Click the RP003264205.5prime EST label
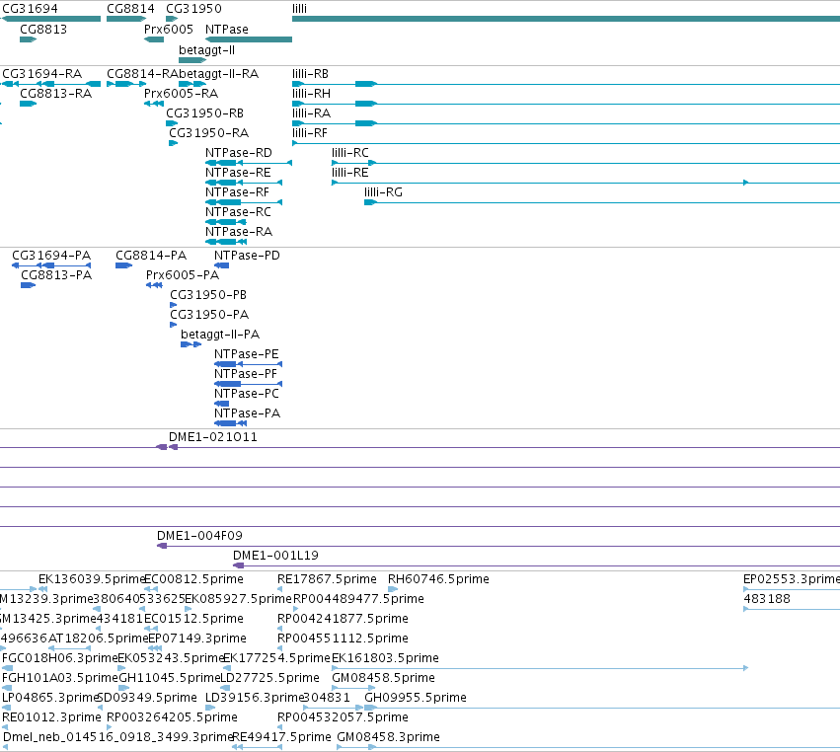 172,716
